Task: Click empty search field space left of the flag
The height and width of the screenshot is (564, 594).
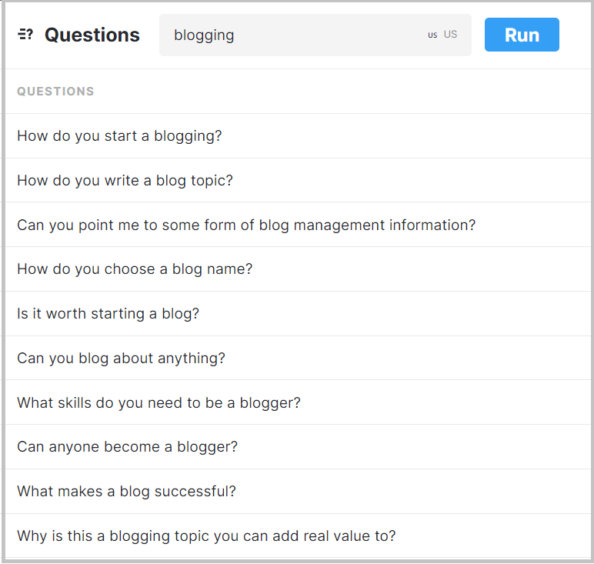Action: coord(346,35)
